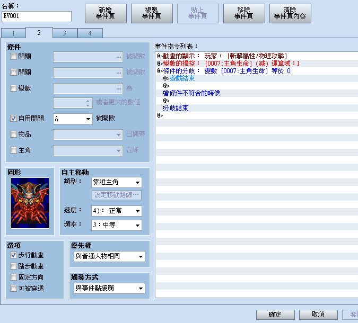358x323 pixels.
Task: Check the 固定方向 option
Action: pos(13,277)
